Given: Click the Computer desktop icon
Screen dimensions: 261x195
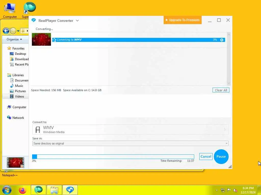Looking at the screenshot, I should [x=10, y=10].
